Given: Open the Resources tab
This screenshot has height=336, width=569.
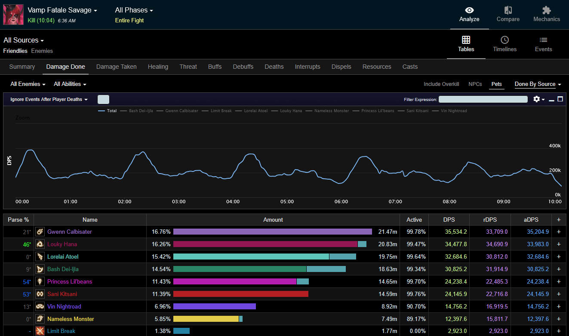Looking at the screenshot, I should [377, 67].
